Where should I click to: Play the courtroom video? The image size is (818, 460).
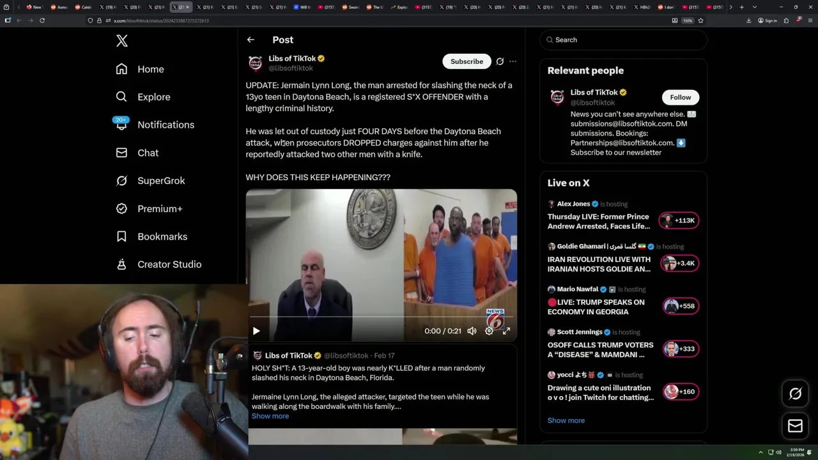click(x=256, y=331)
